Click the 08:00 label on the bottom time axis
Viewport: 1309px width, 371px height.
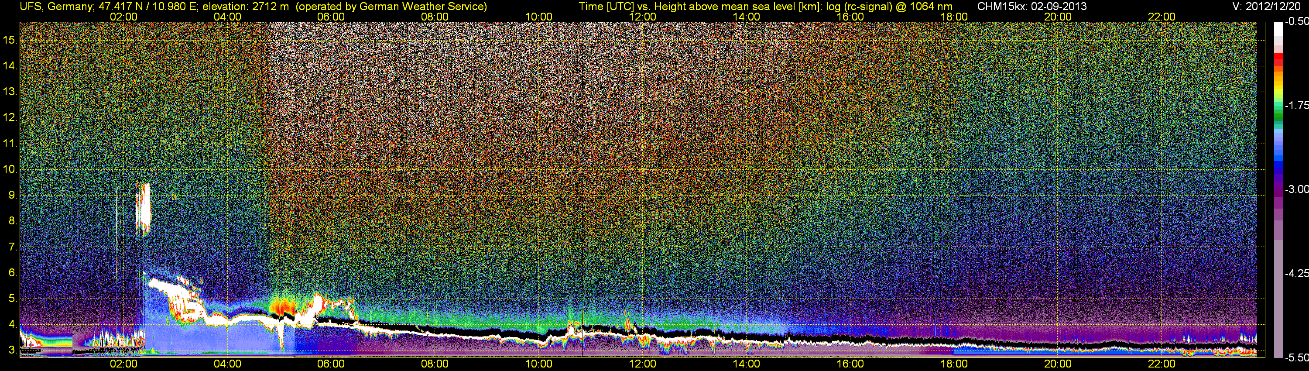pyautogui.click(x=435, y=364)
